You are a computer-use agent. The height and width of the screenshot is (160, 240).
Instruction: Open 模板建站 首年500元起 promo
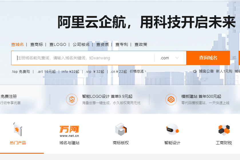pyautogui.click(x=201, y=96)
